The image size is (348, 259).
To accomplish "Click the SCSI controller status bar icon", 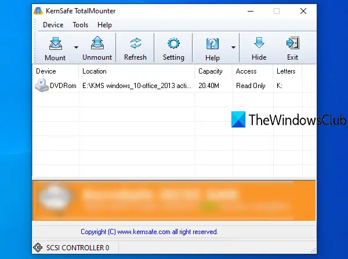I will tap(38, 247).
